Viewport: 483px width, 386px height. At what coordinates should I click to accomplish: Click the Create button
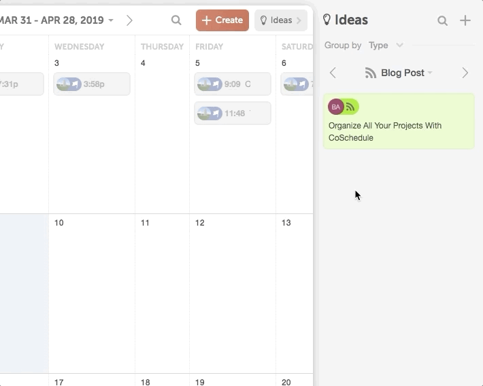click(222, 20)
